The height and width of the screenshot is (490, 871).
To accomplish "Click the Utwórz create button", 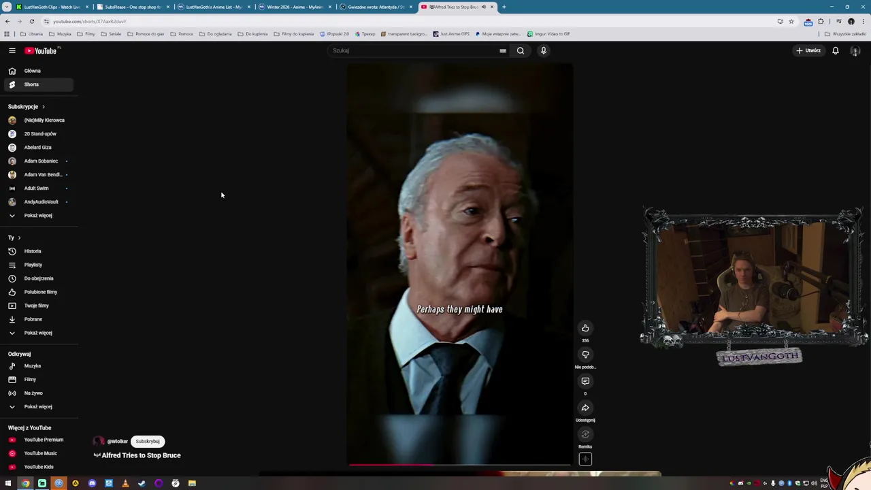I will (809, 50).
